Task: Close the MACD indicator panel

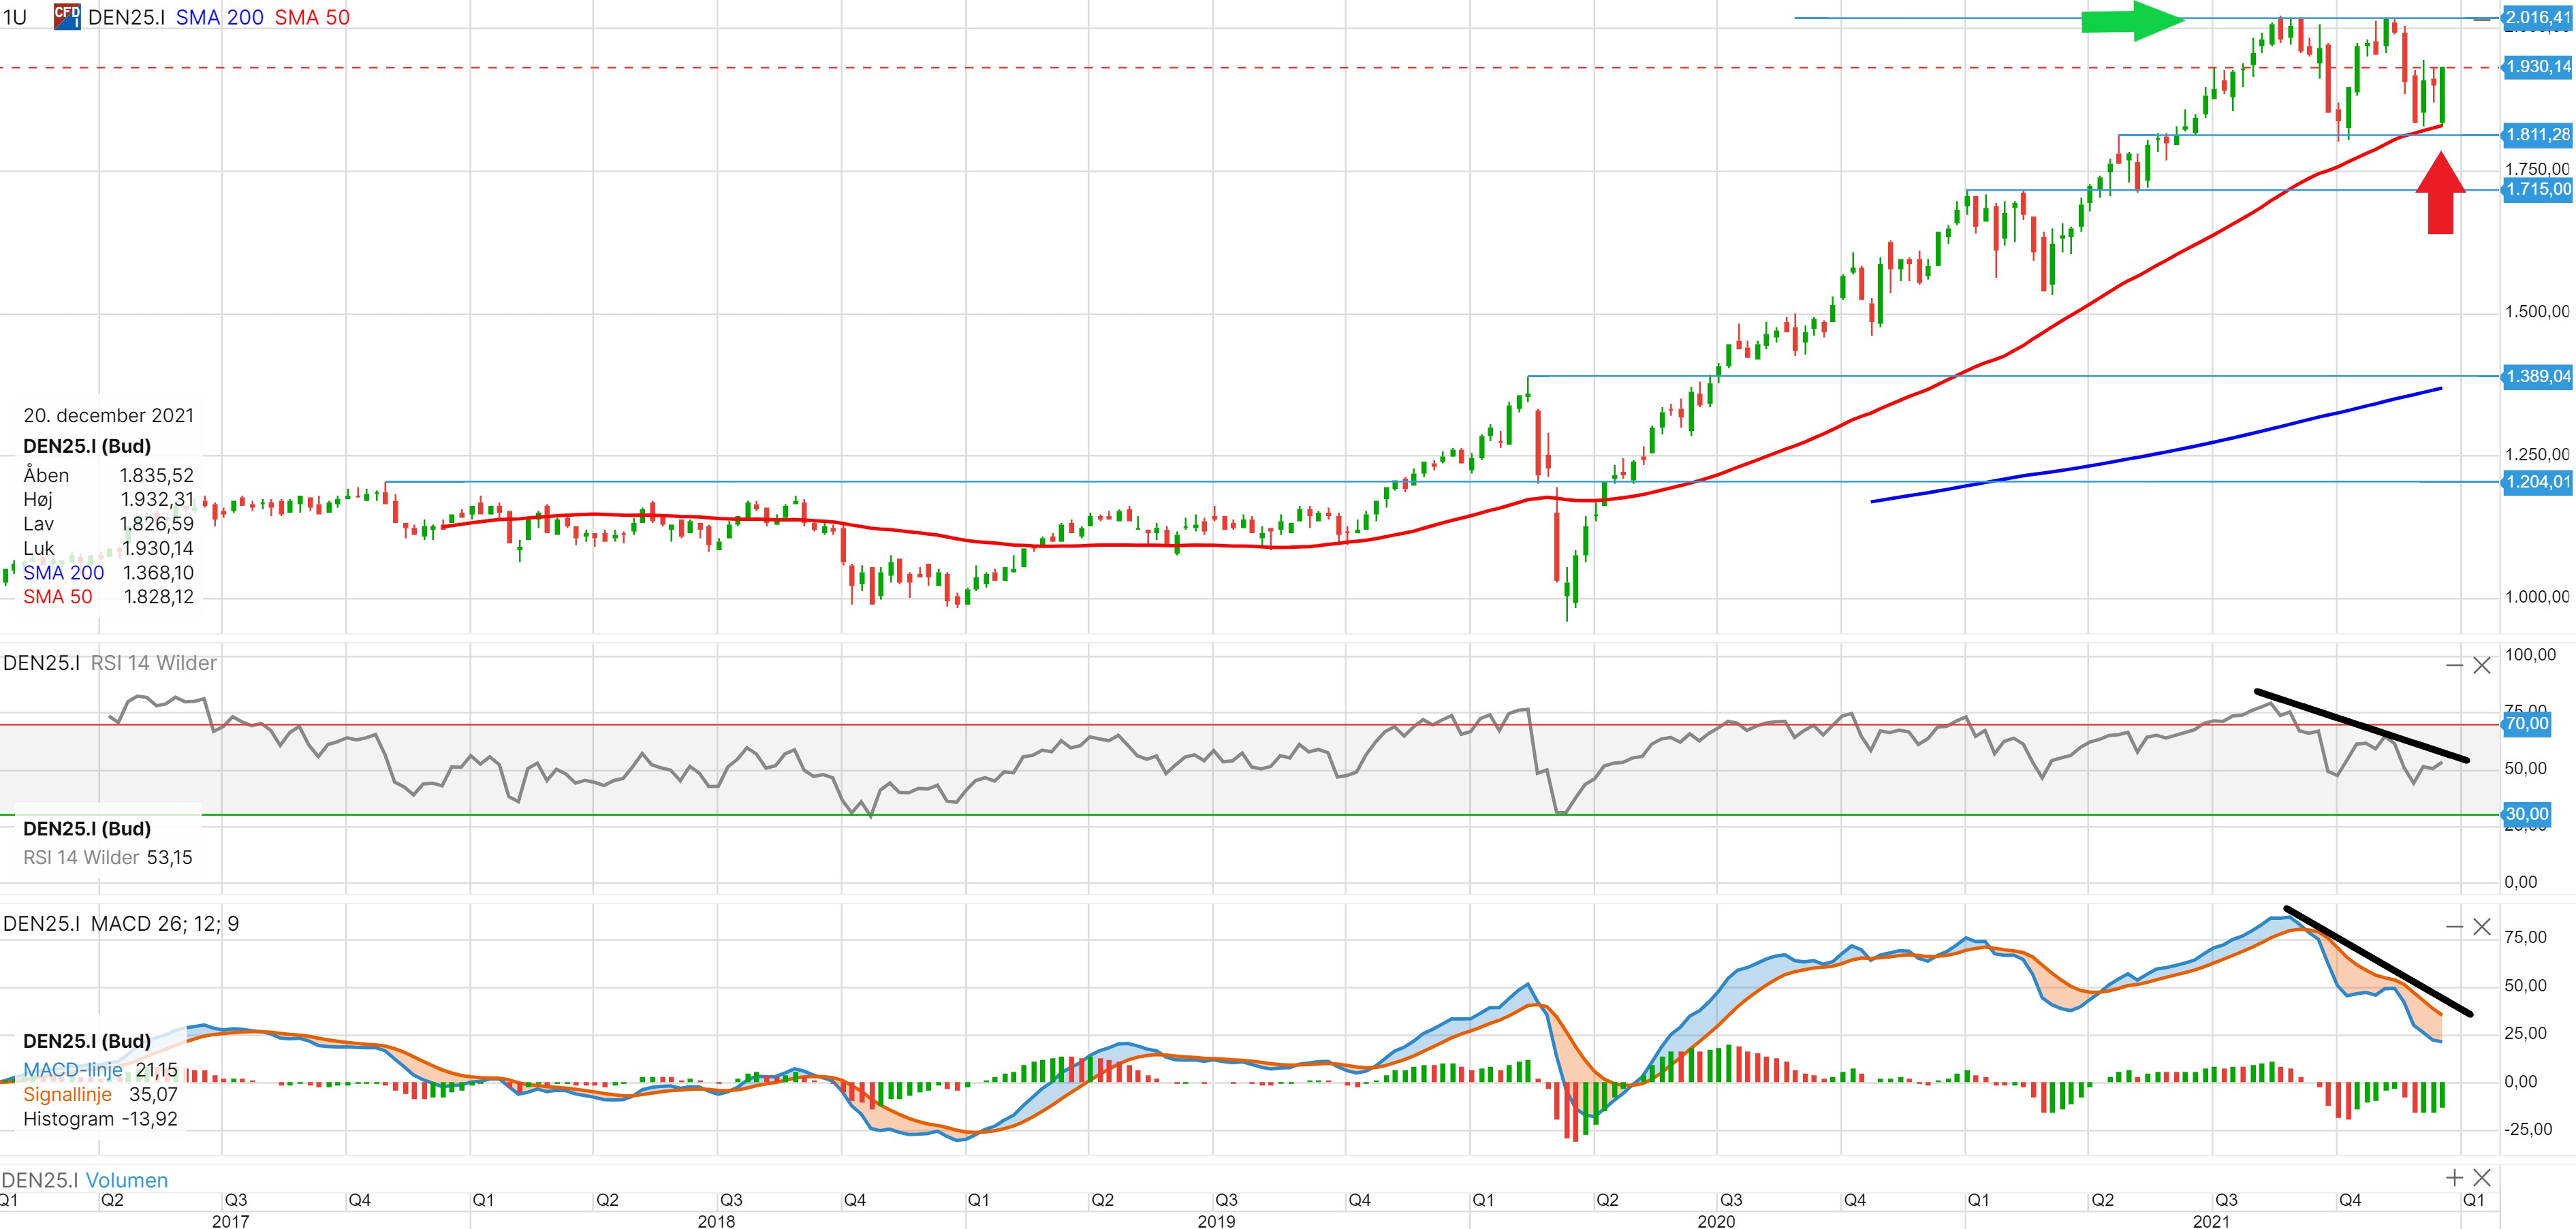Action: pos(2482,927)
